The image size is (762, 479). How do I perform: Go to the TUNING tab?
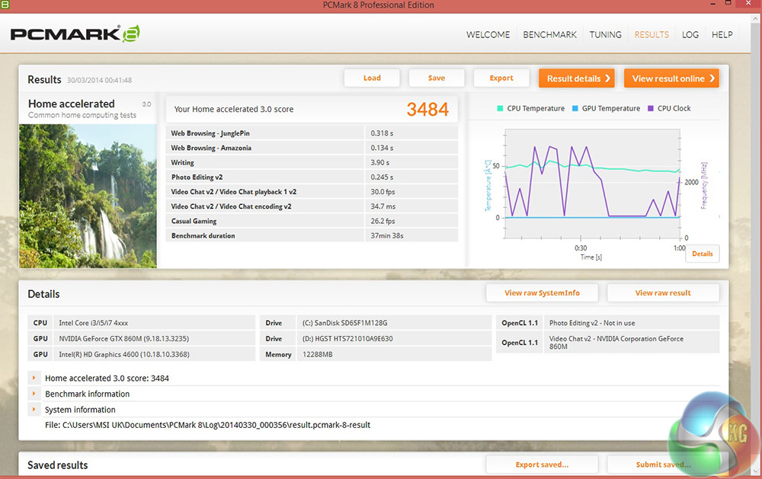[605, 35]
